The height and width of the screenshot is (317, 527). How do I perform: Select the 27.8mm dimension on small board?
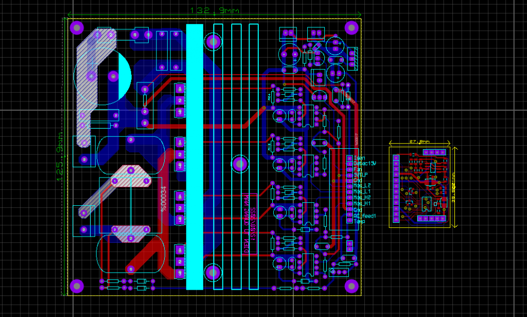[x=419, y=142]
